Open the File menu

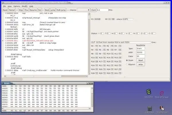(4, 6)
